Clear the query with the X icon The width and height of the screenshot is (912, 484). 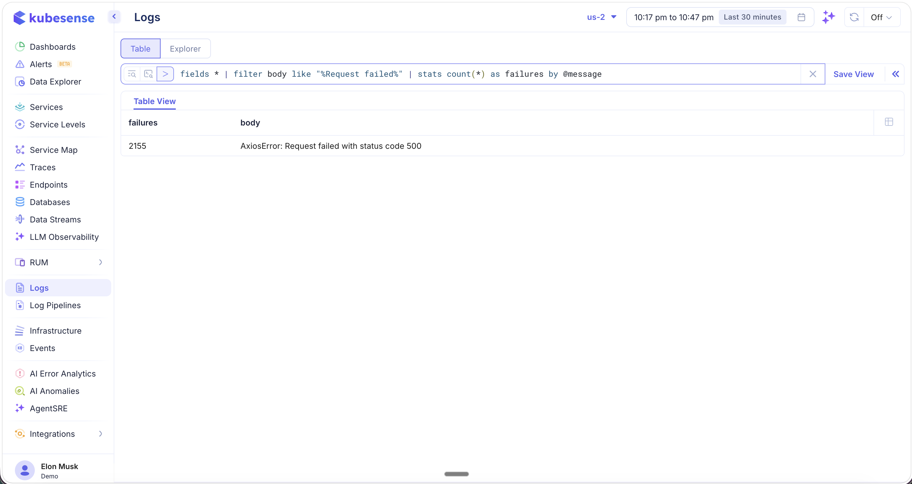pyautogui.click(x=813, y=74)
